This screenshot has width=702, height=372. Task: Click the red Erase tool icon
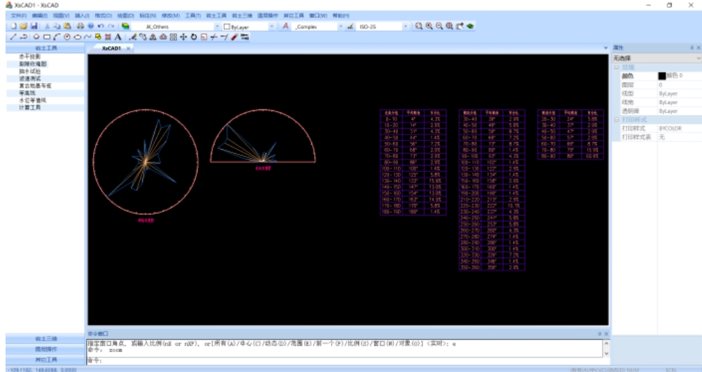[x=234, y=37]
